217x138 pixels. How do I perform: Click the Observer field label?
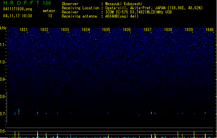[x=70, y=4]
